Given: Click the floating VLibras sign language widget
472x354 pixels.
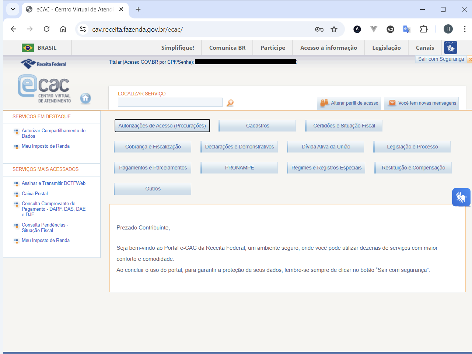Looking at the screenshot, I should (x=461, y=197).
